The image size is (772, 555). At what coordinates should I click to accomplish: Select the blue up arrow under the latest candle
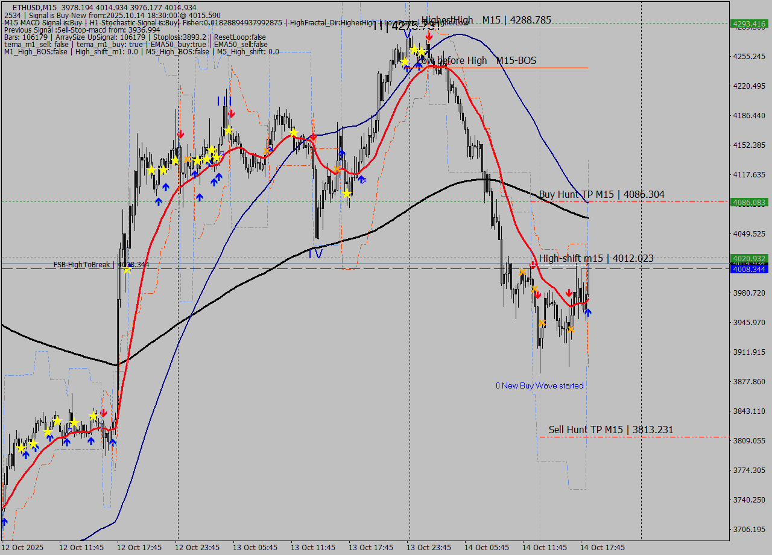[588, 312]
